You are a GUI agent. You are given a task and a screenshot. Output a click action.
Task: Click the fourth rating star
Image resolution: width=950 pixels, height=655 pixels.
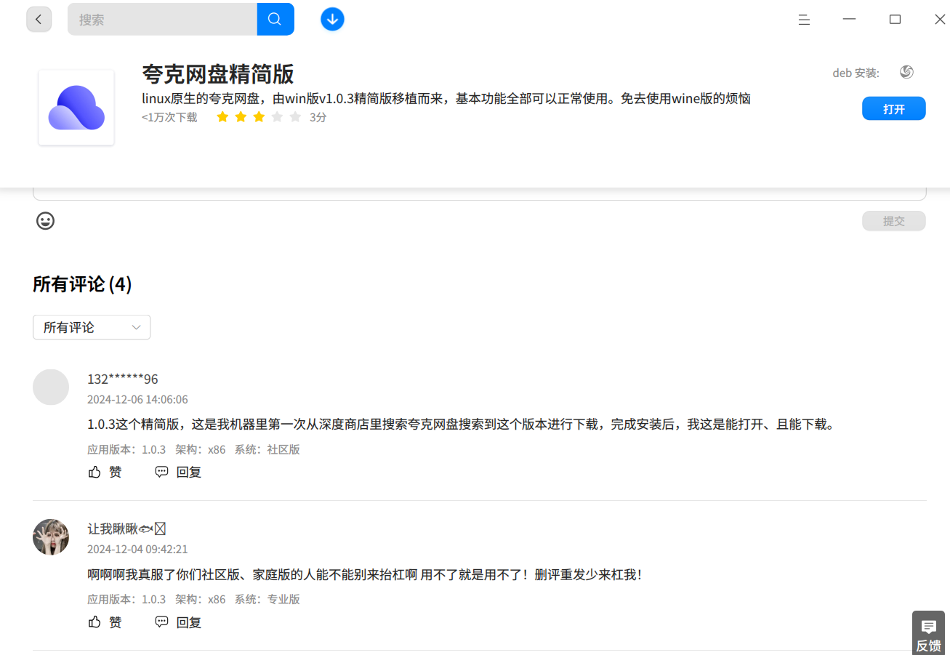(x=277, y=117)
